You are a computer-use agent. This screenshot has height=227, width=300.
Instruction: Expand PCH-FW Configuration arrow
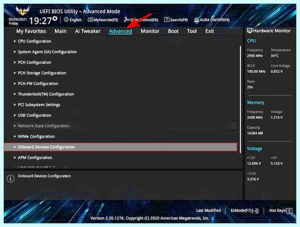[14, 83]
